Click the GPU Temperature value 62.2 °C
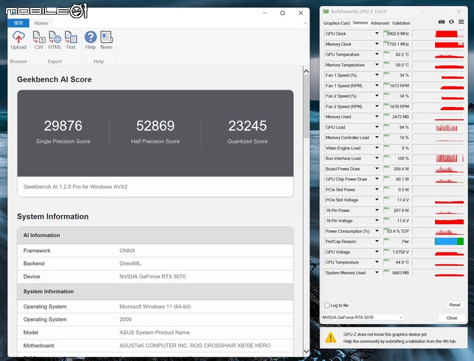474x361 pixels. 402,55
